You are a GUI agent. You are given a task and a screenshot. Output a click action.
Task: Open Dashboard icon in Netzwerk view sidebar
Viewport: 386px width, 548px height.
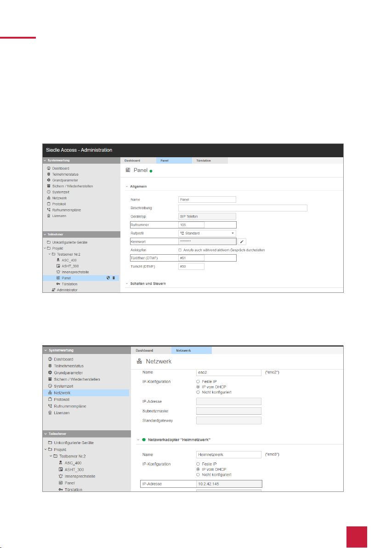click(x=50, y=359)
